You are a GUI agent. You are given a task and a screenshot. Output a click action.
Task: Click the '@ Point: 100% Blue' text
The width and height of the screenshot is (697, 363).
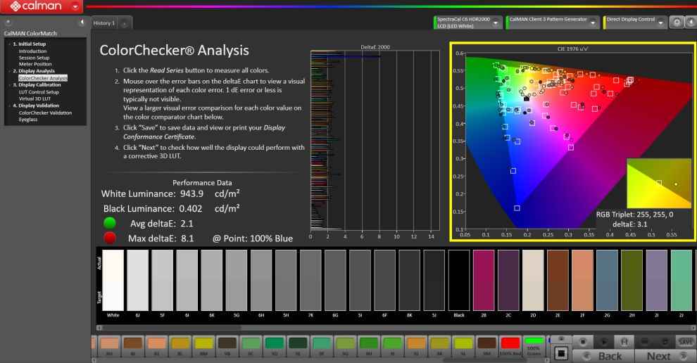[253, 238]
